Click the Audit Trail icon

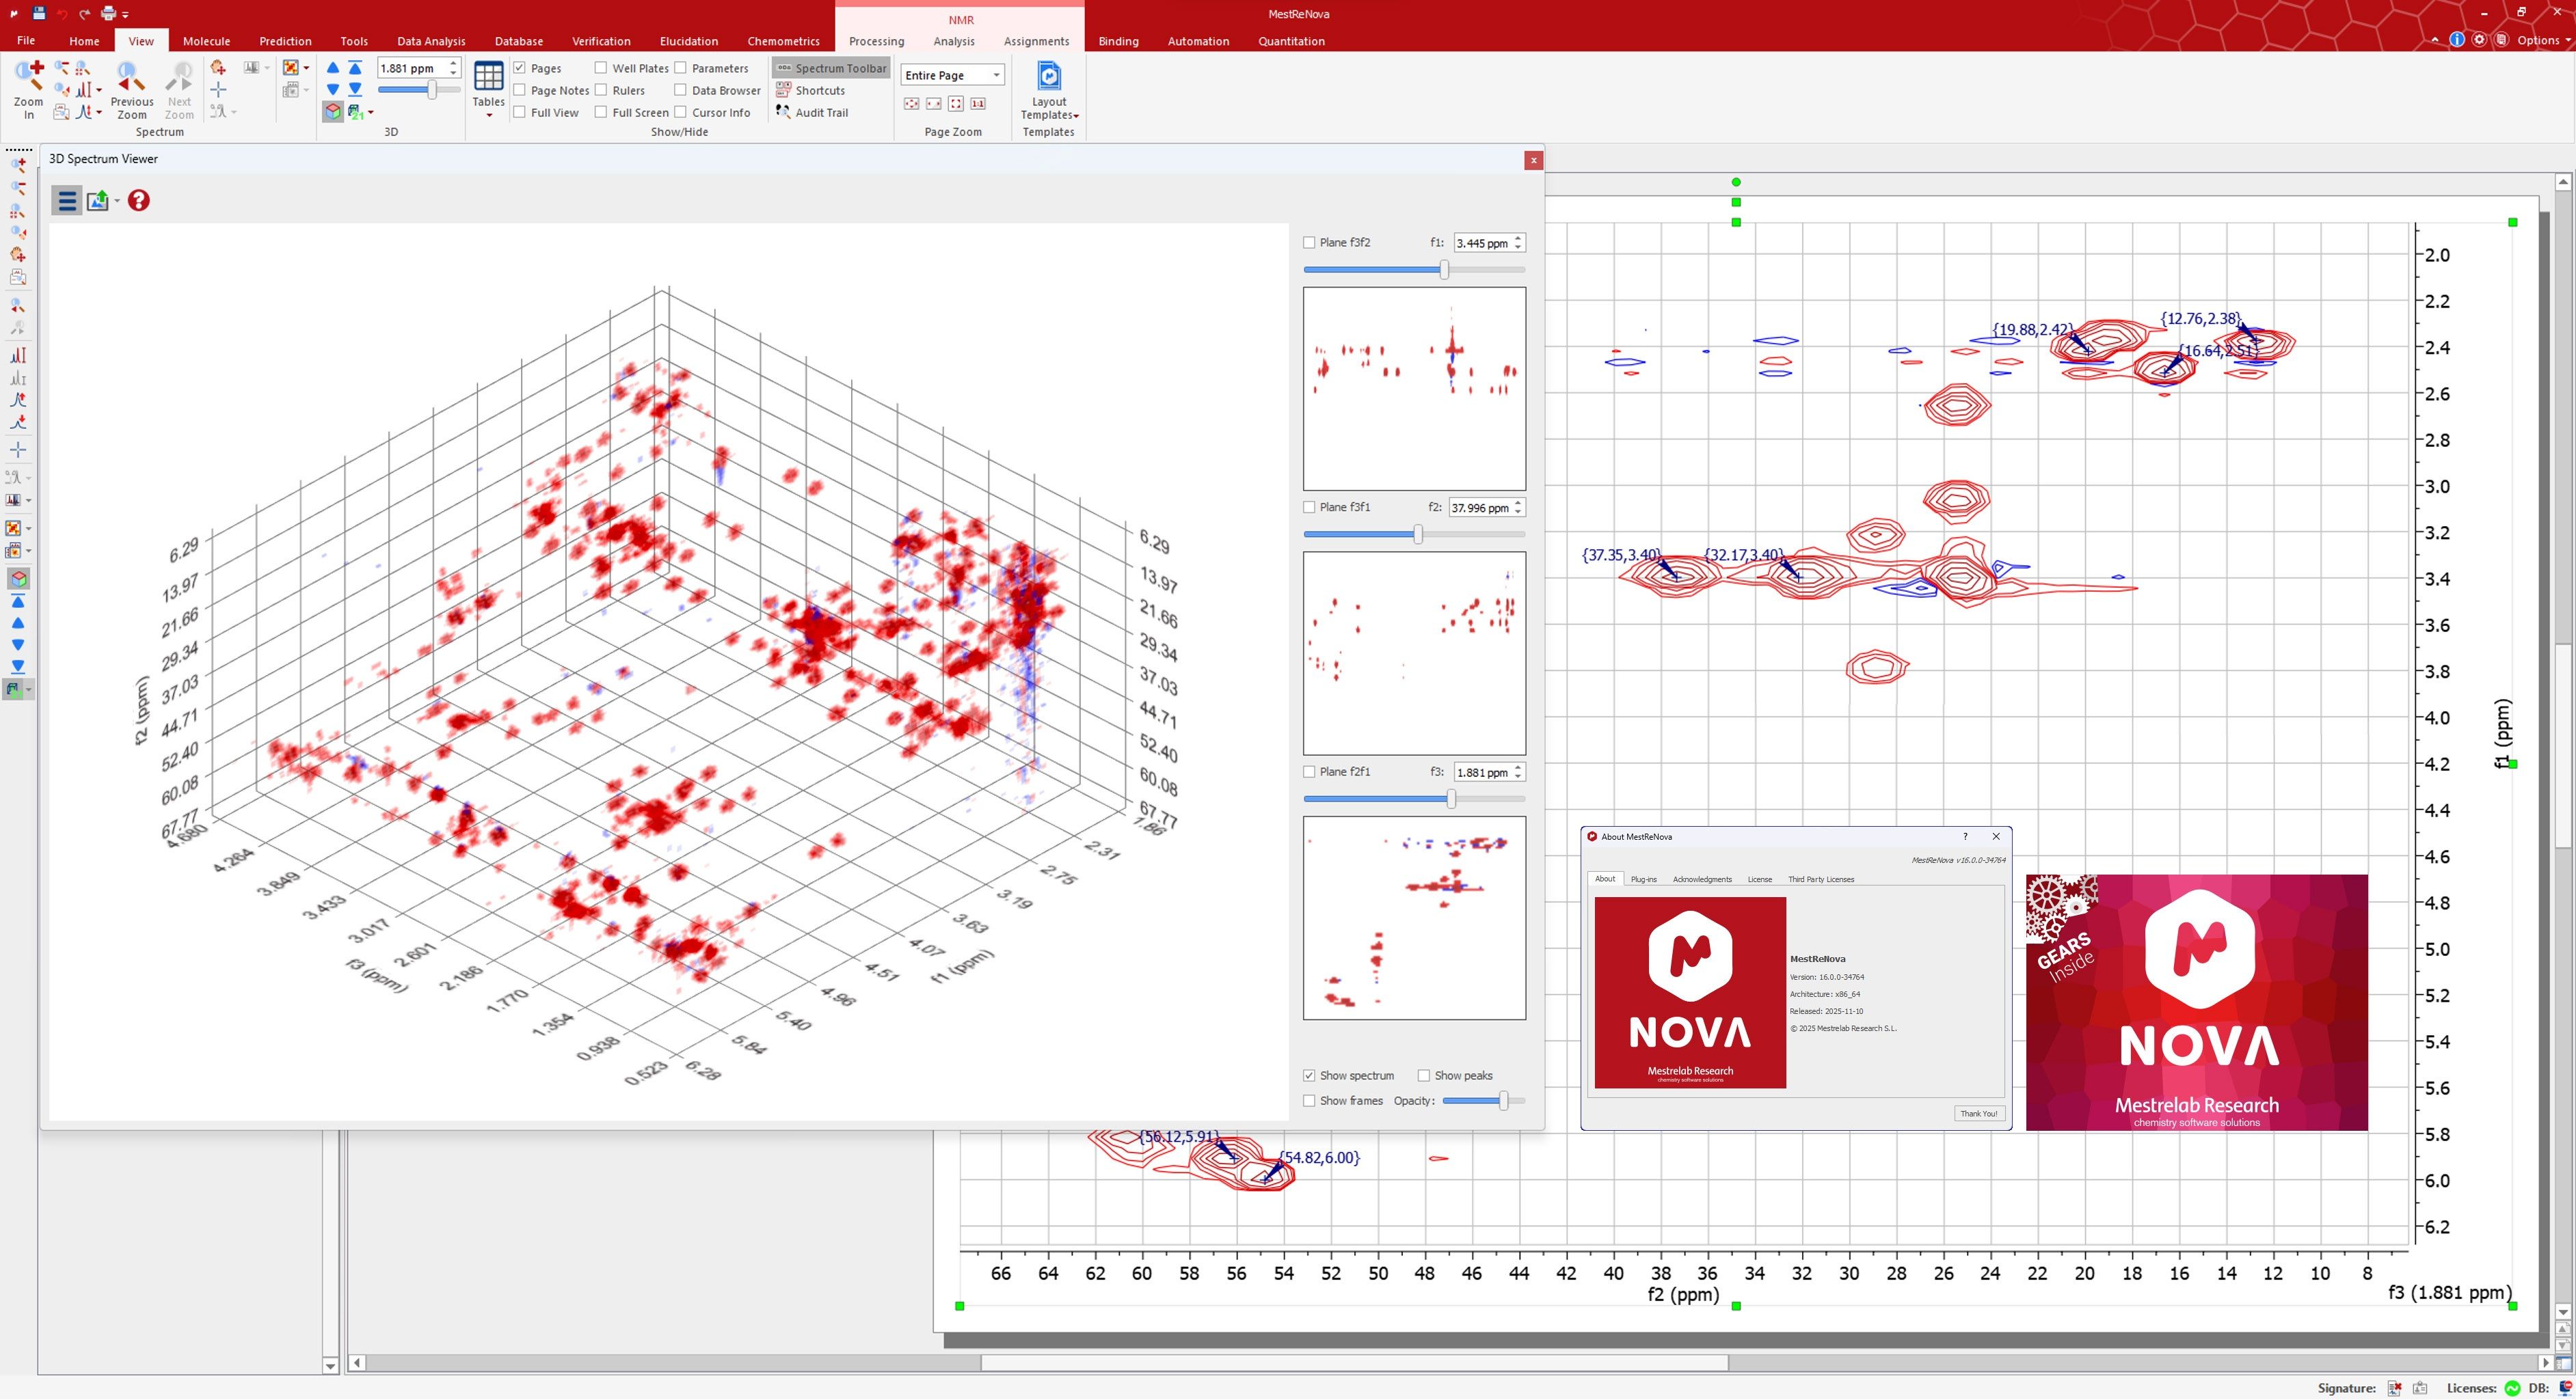point(783,112)
